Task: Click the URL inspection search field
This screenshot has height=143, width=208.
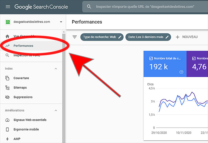Action: coord(145,7)
